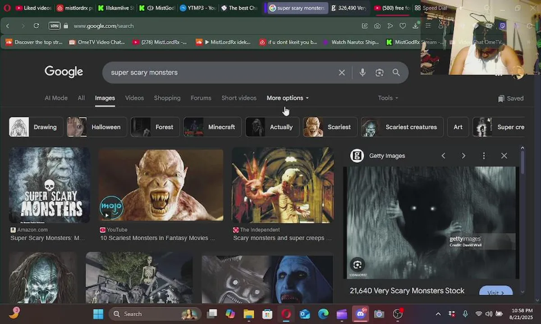Image resolution: width=541 pixels, height=324 pixels.
Task: Reload the page with the refresh icon
Action: (x=37, y=26)
